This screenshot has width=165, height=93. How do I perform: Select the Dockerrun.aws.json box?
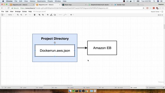pyautogui.click(x=55, y=51)
